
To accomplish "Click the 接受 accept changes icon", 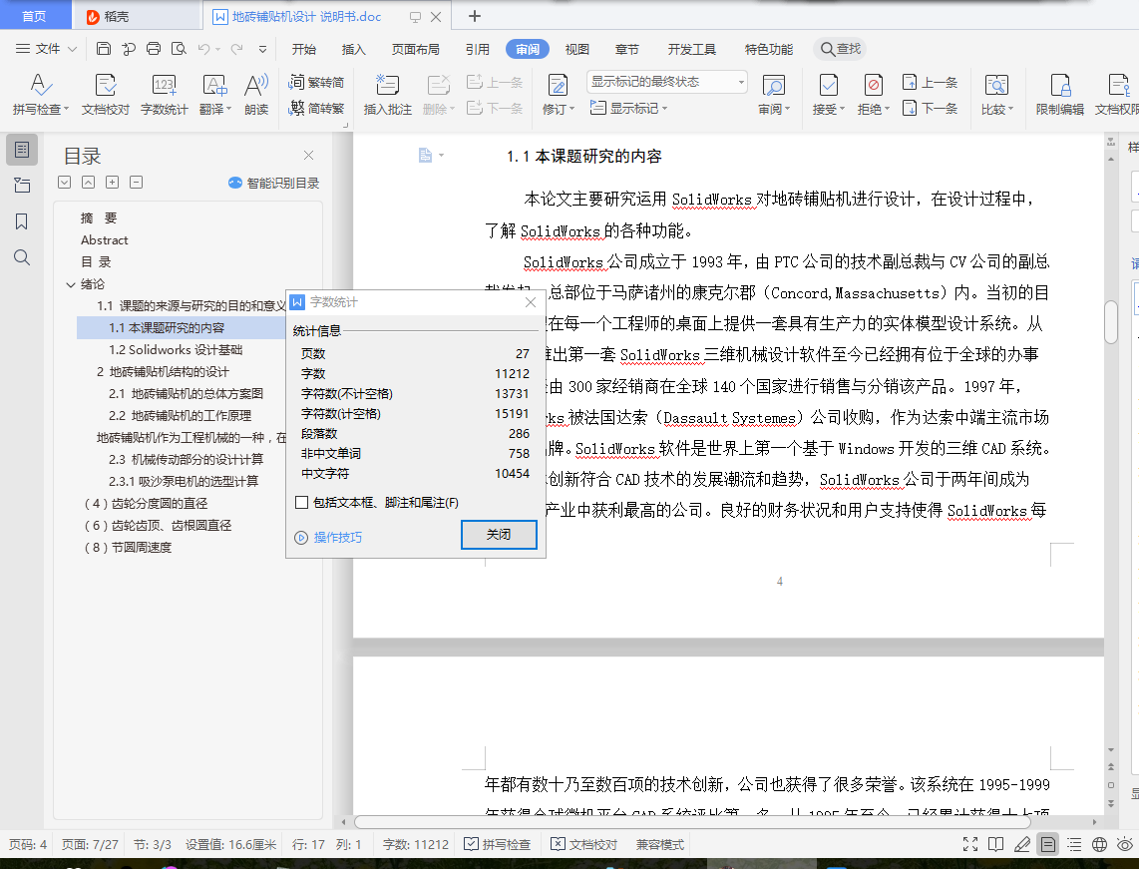I will [x=829, y=86].
